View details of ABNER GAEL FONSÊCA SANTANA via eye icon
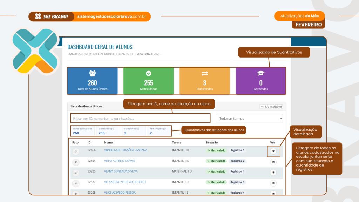 pos(274,151)
